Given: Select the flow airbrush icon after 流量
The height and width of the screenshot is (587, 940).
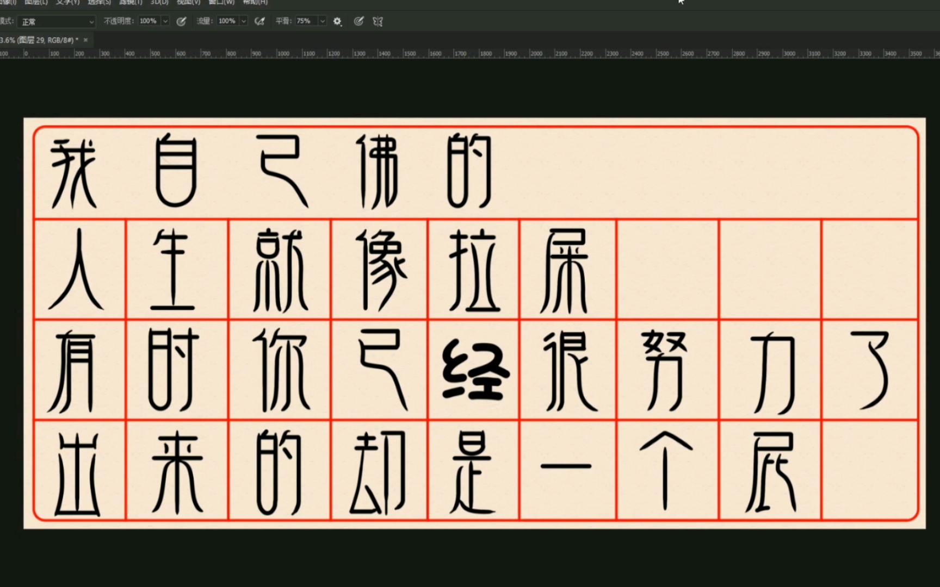Looking at the screenshot, I should tap(260, 21).
